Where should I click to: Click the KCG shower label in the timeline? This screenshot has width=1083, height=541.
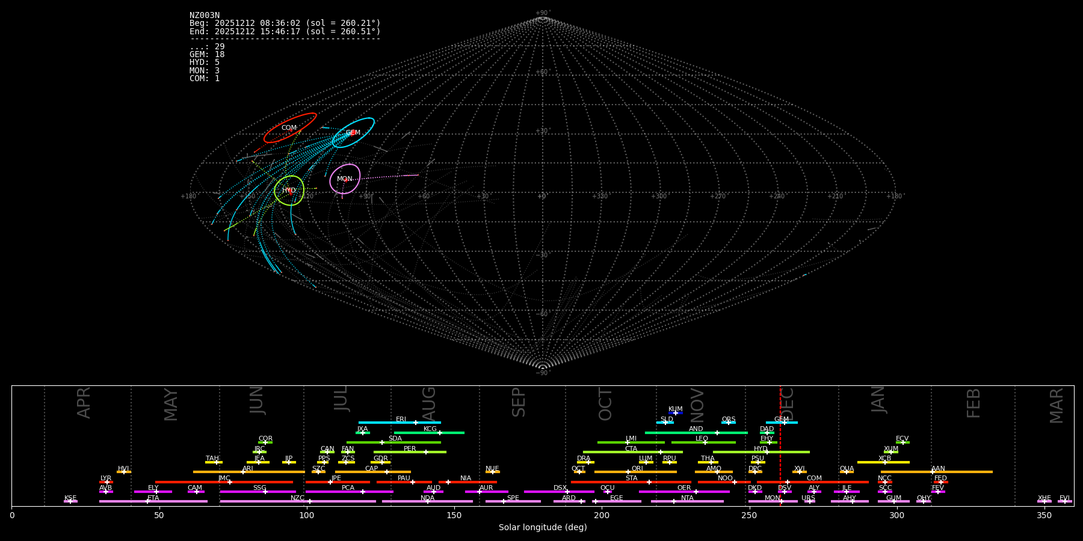click(430, 429)
